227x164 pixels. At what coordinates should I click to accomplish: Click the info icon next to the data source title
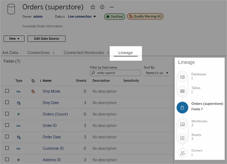coord(102,7)
